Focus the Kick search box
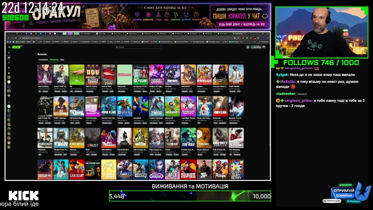The image size is (373, 210). click(138, 47)
